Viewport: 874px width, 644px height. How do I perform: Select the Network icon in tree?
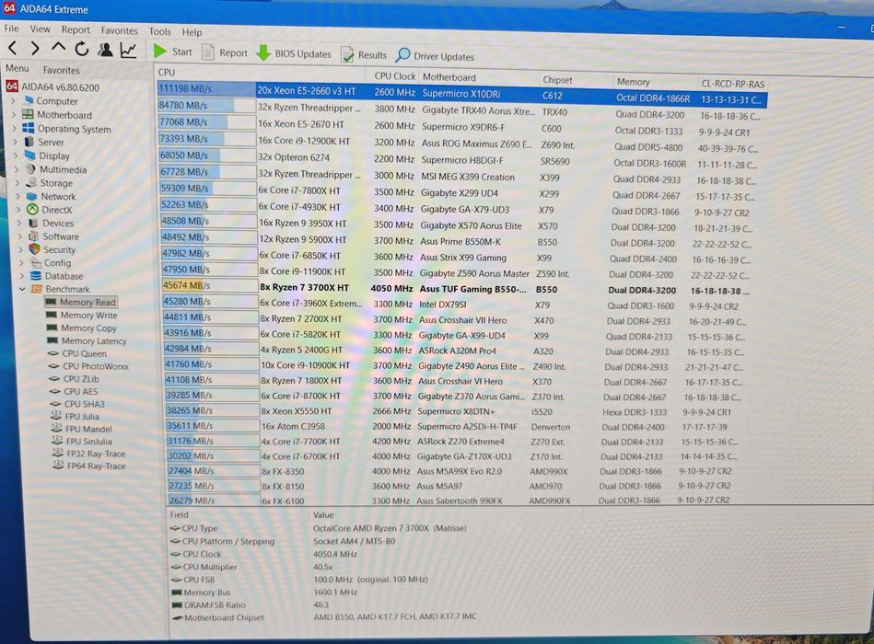point(32,196)
